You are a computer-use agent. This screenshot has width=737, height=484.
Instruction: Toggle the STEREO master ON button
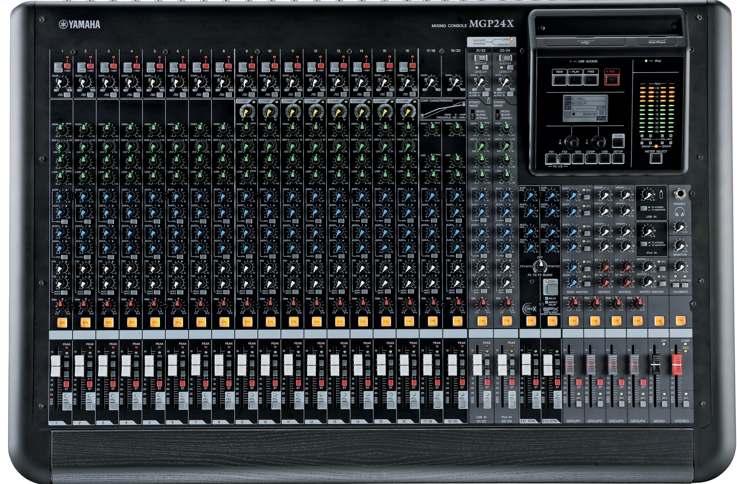680,320
